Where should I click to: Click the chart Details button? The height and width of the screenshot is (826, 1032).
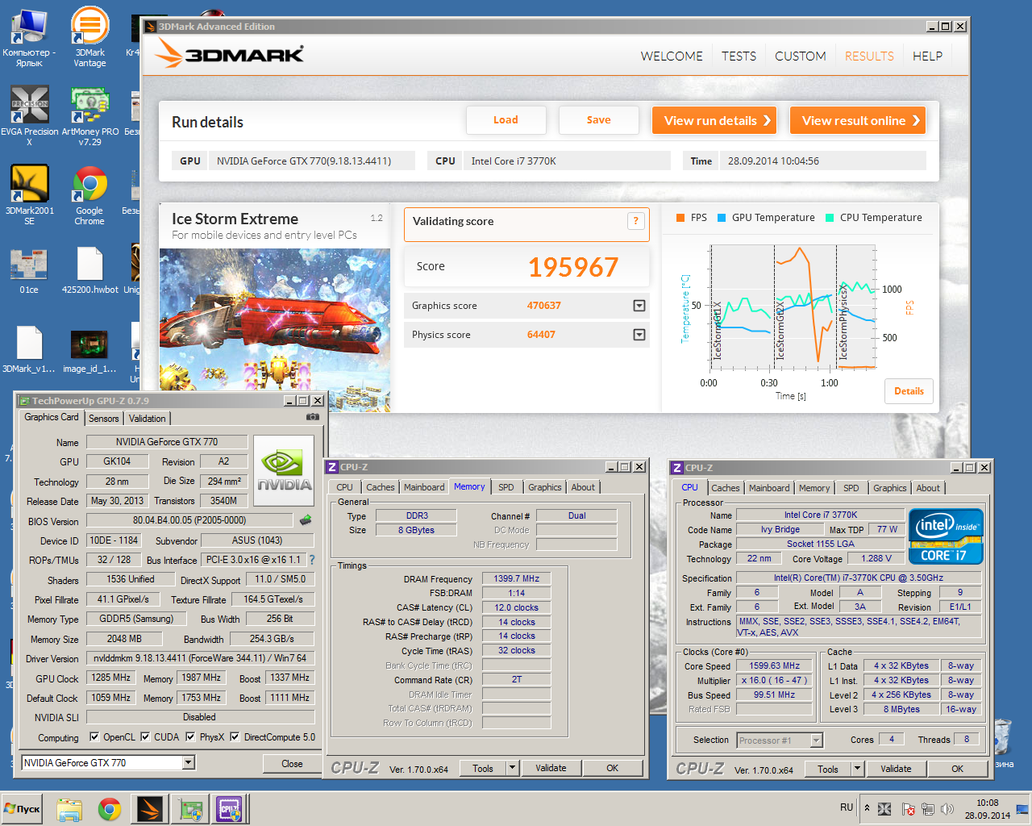click(909, 391)
